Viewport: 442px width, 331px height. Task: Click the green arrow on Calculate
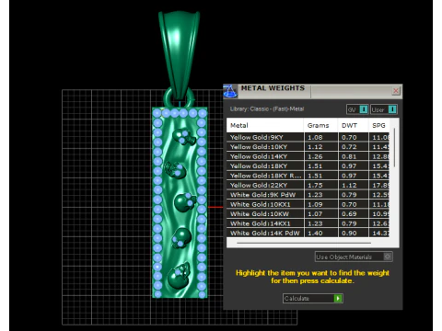338,298
